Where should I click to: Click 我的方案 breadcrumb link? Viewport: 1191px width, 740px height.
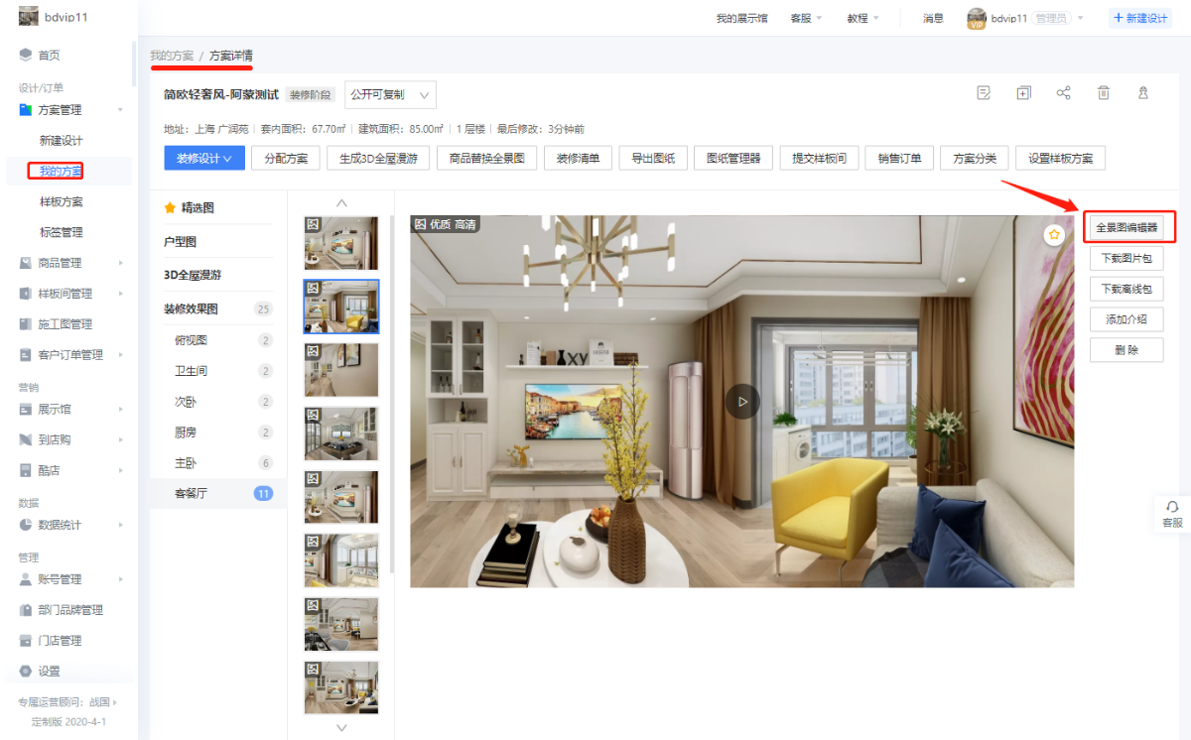pyautogui.click(x=172, y=56)
